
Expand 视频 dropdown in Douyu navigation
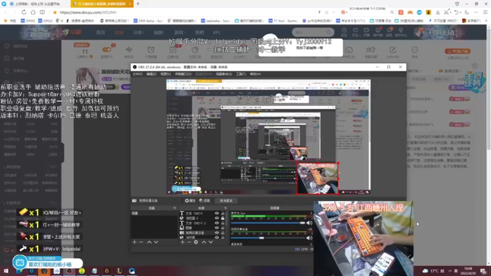159,33
